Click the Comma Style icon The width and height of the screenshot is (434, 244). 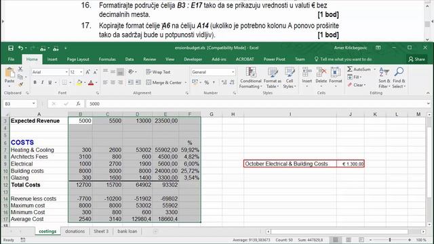[x=214, y=83]
